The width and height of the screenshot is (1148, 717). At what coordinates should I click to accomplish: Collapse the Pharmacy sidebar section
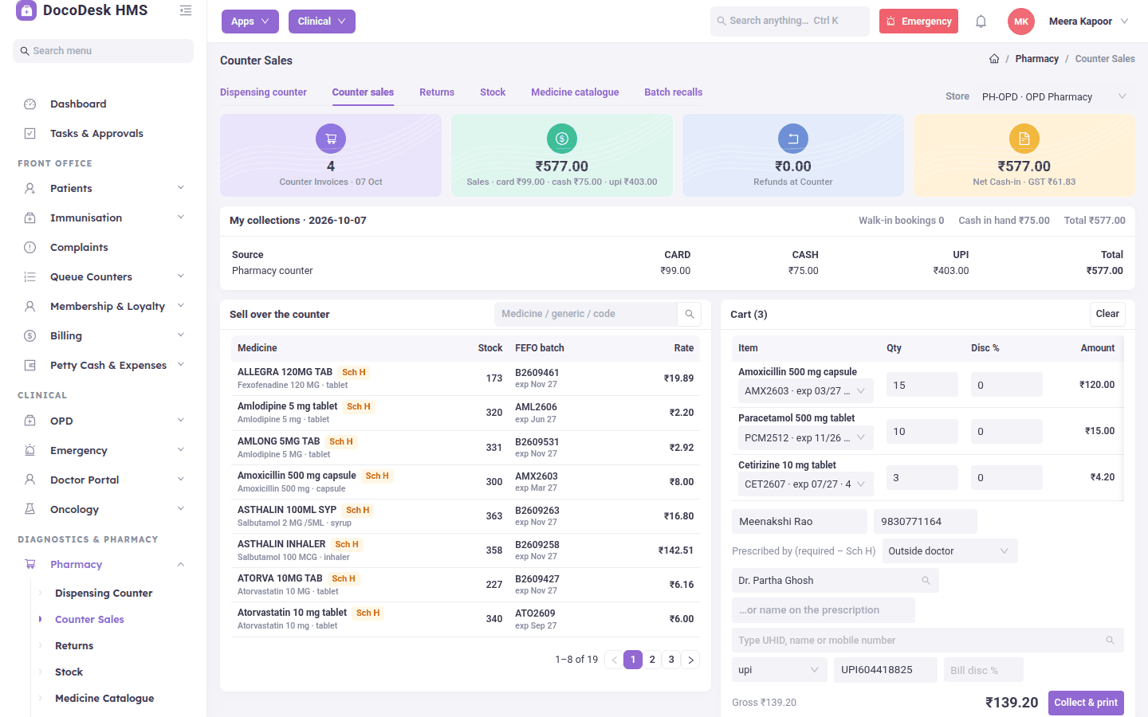(x=181, y=564)
